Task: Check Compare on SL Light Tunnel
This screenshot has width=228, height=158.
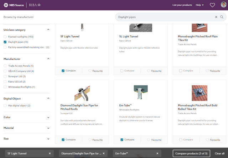Action: coord(122,71)
